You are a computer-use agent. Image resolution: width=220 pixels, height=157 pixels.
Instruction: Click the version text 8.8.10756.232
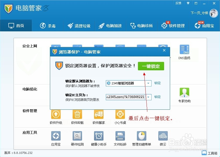(x=23, y=153)
